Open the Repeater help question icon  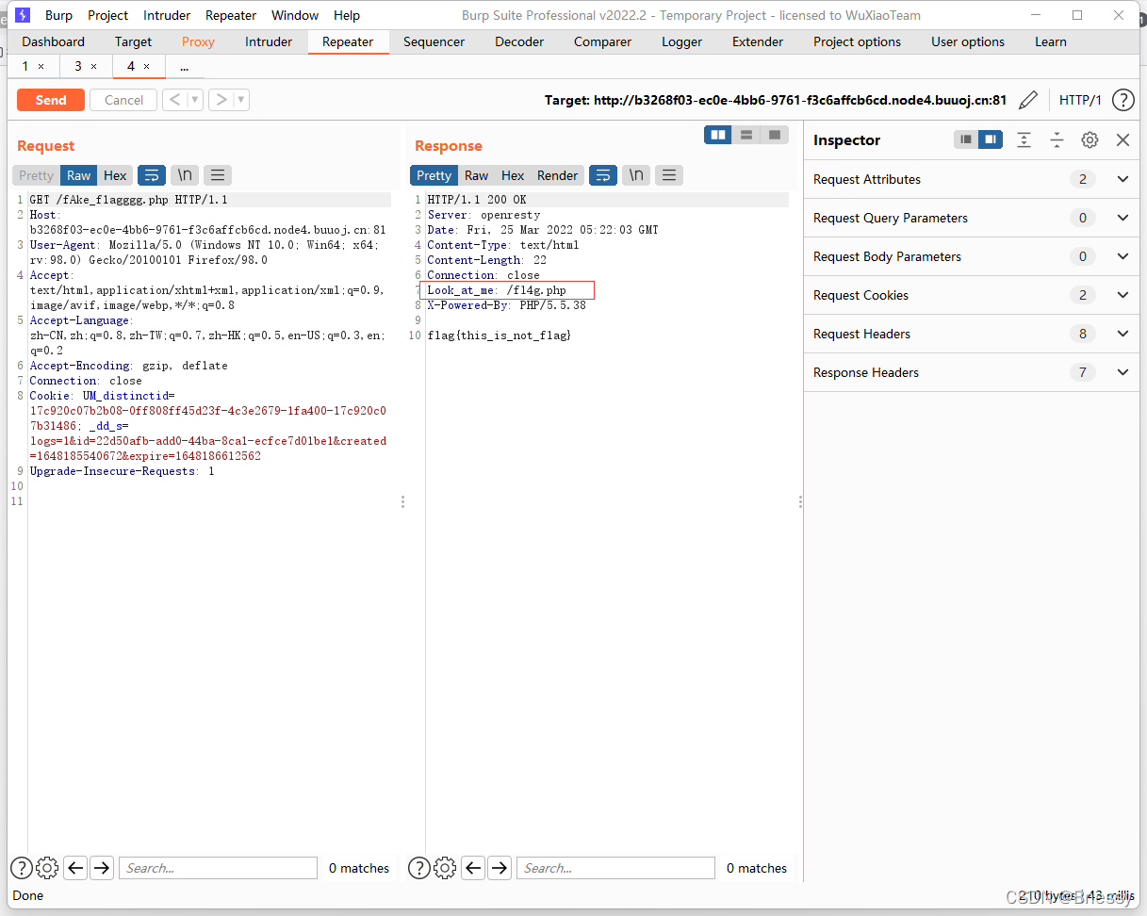coord(1122,100)
